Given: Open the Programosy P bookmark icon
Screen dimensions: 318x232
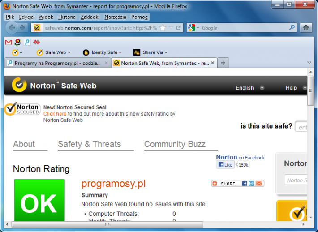Looking at the screenshot, I should pos(27,42).
